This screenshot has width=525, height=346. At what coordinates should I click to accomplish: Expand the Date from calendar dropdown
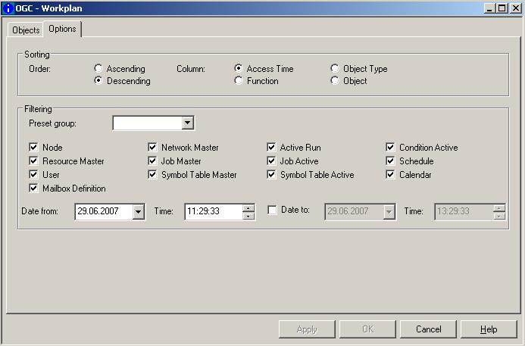coord(138,212)
